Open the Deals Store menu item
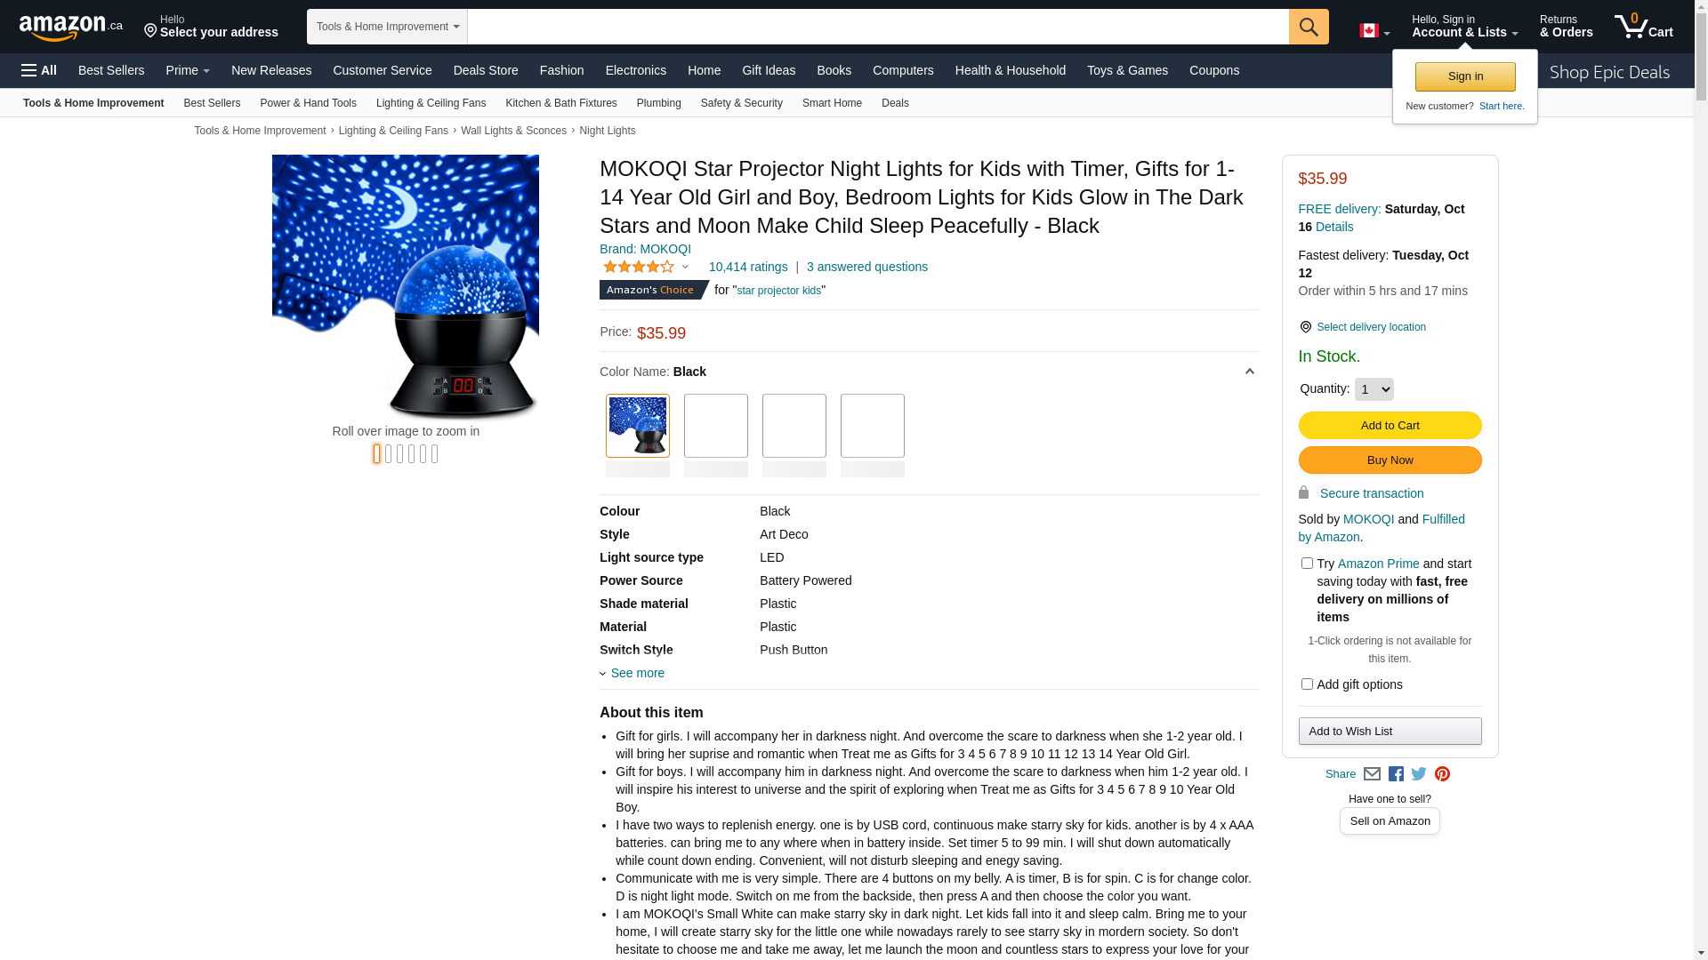This screenshot has width=1708, height=960. [486, 70]
